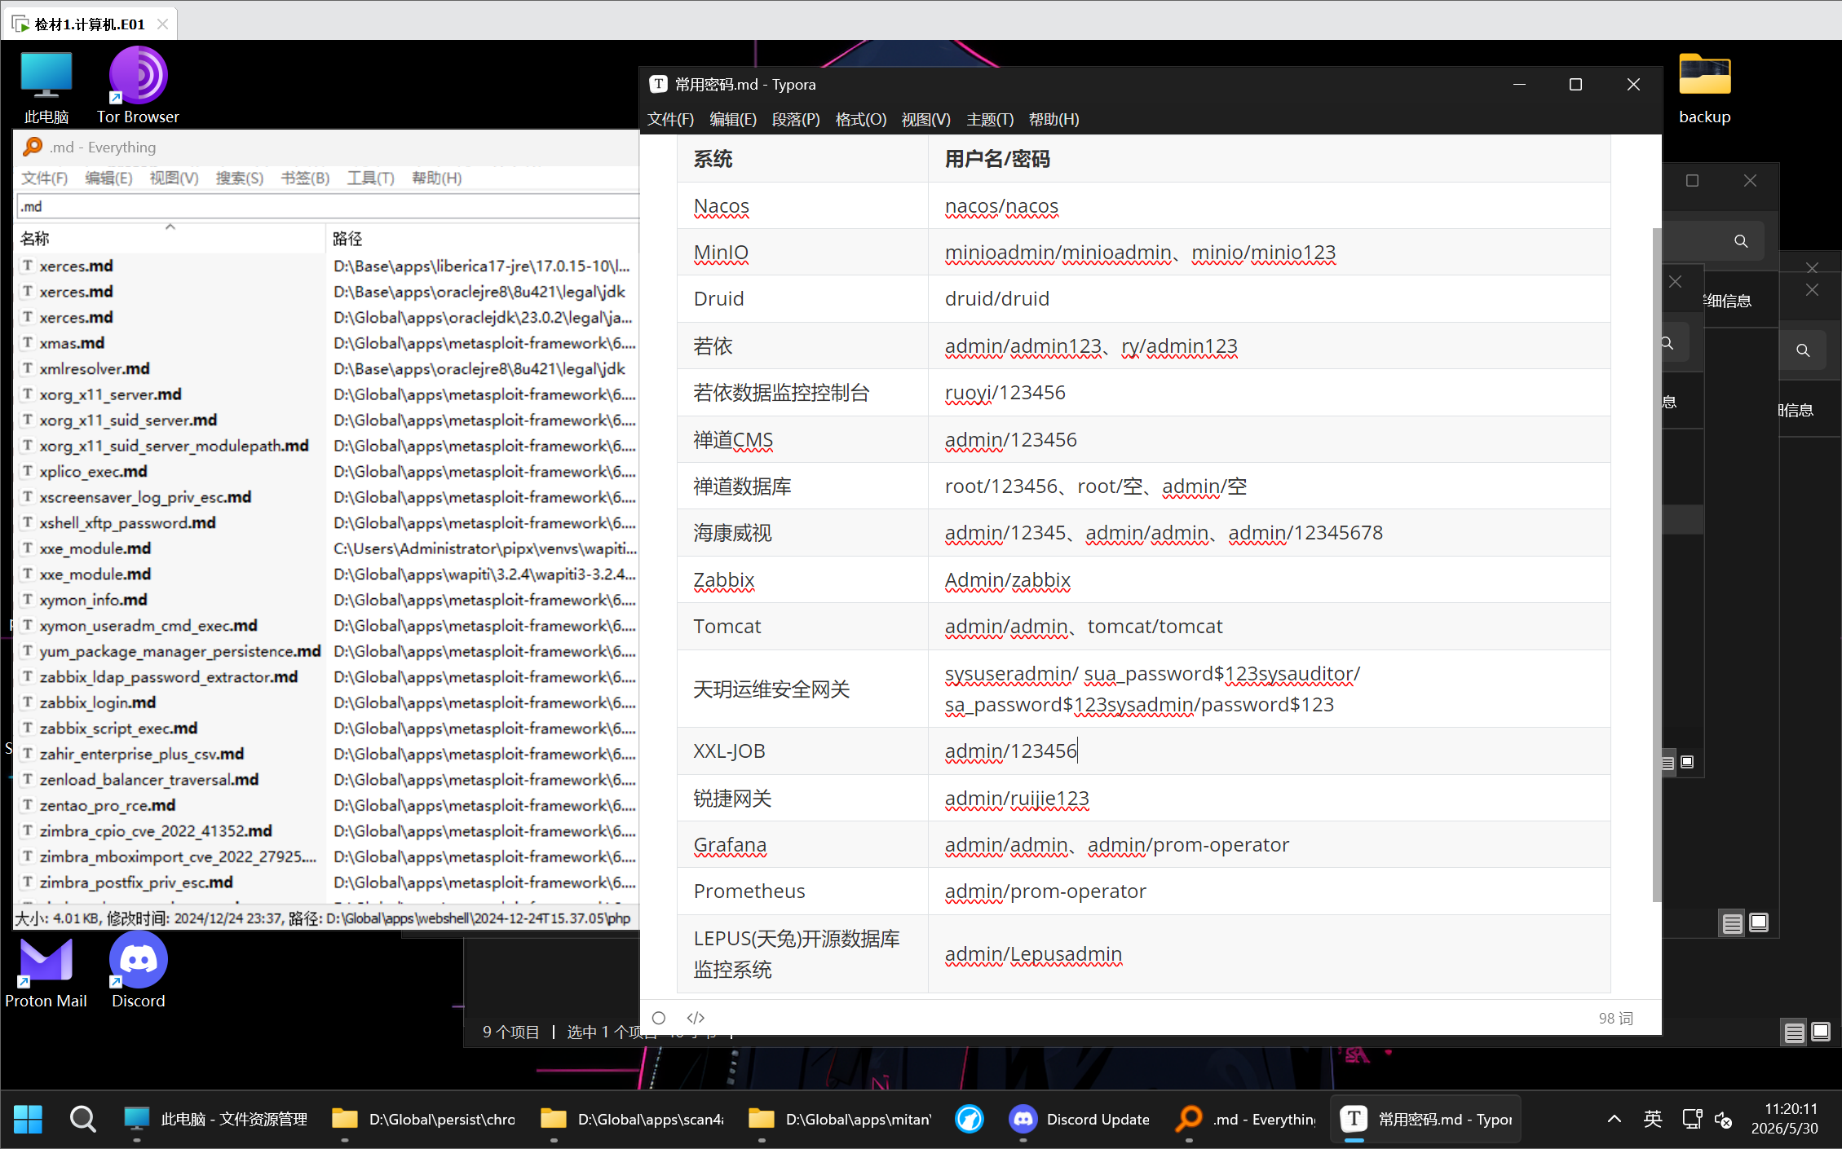Open Everything 书签(B) menu
This screenshot has width=1842, height=1149.
click(x=305, y=178)
